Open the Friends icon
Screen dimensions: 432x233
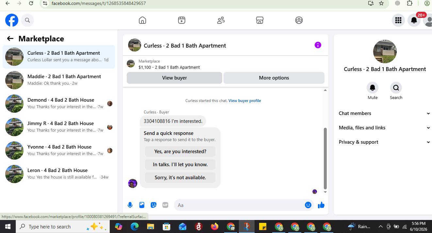tap(221, 20)
